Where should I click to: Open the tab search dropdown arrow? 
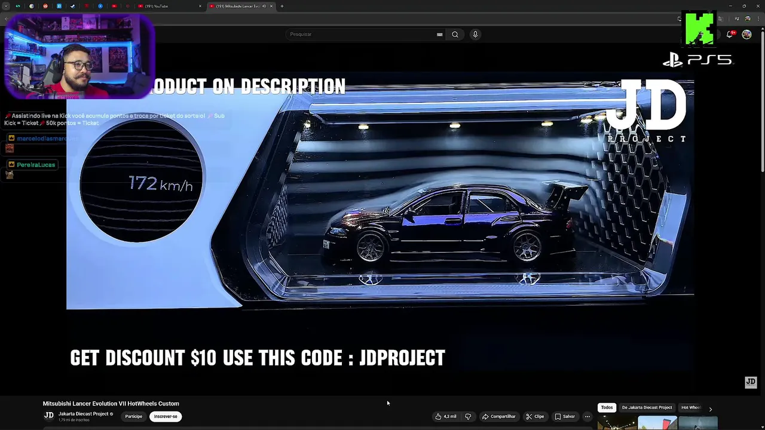pos(5,6)
